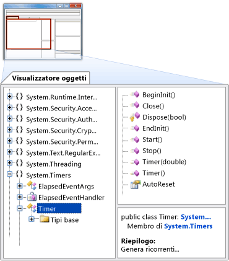Viewport: 229px width, 261px height.
Task: Select the System.Security.Auth... tree row
Action: point(61,120)
